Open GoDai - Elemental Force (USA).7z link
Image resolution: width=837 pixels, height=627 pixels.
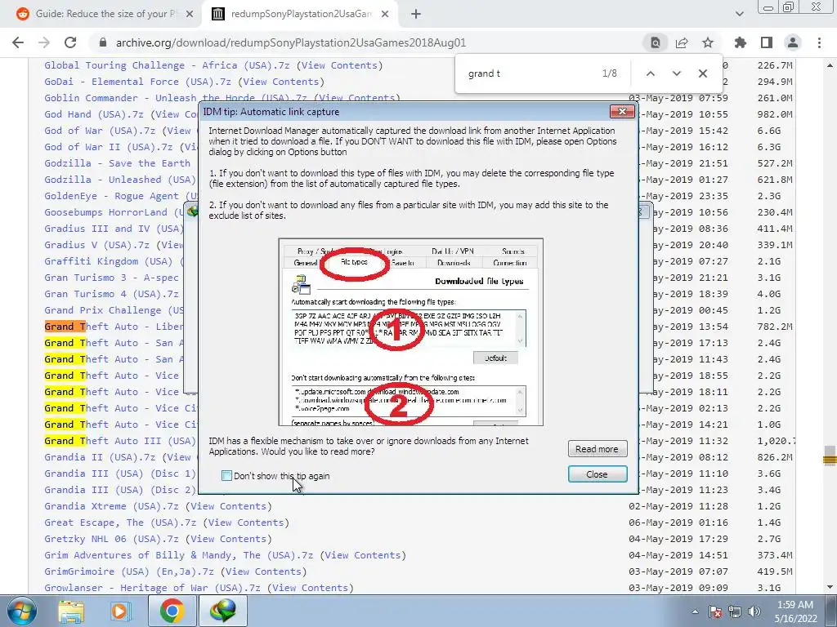point(137,82)
